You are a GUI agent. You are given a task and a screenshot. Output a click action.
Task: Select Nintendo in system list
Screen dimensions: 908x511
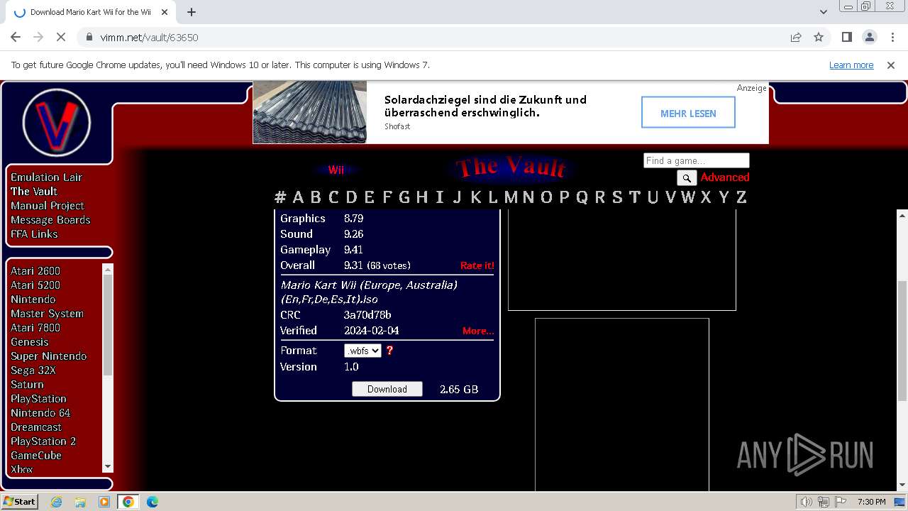(33, 300)
